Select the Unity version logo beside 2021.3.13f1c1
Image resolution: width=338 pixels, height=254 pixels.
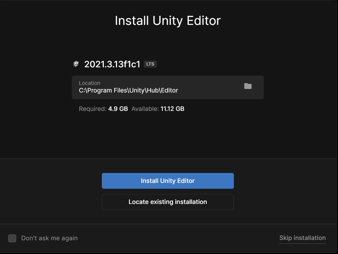pyautogui.click(x=76, y=64)
